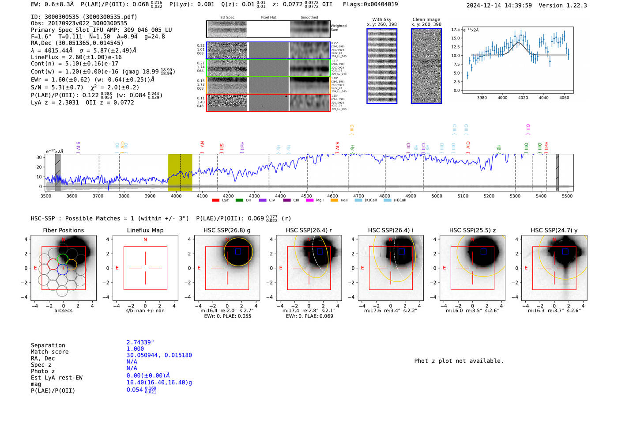Click the green OII legend swatch
Viewport: 618px width, 421px height.
[239, 200]
